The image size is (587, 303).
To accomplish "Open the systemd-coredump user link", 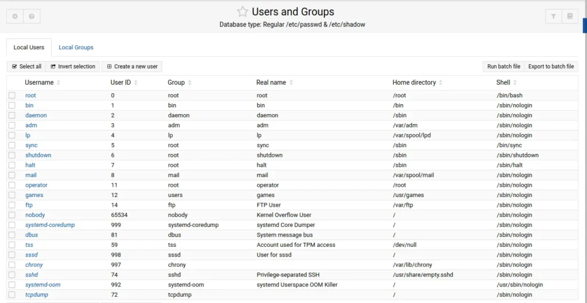I will tap(50, 225).
